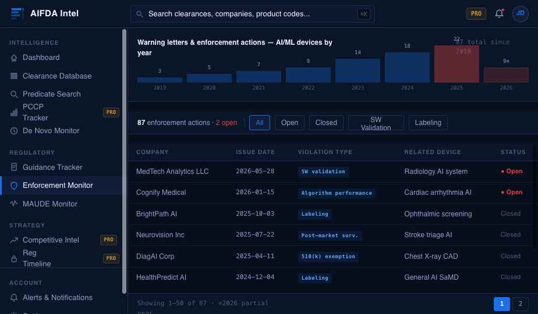Click the Post-market surv. tag
Viewport: 538px width, 314px height.
[x=330, y=235]
